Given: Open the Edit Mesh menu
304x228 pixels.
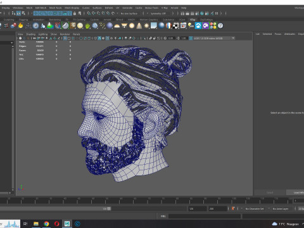Looking at the screenshot, I should point(41,8).
